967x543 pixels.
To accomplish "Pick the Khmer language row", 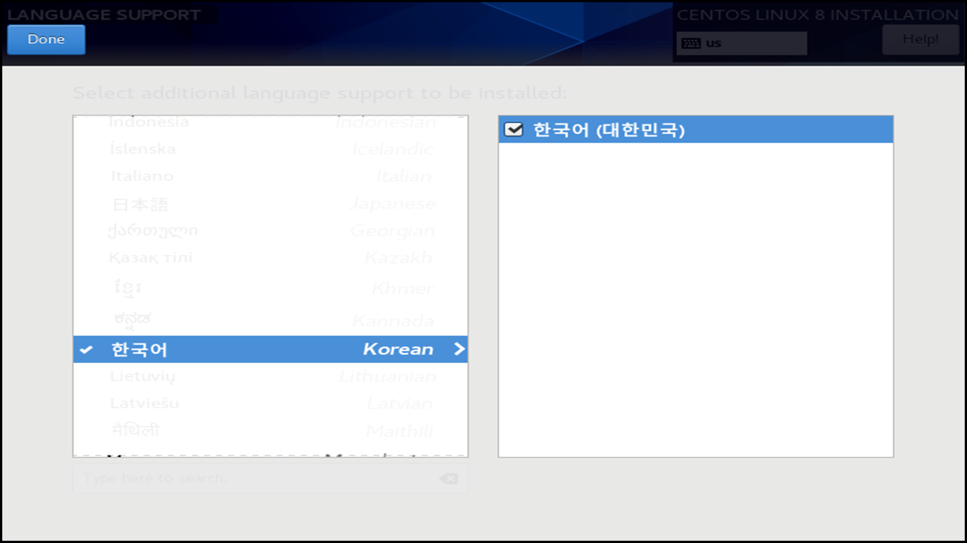I will pos(270,288).
